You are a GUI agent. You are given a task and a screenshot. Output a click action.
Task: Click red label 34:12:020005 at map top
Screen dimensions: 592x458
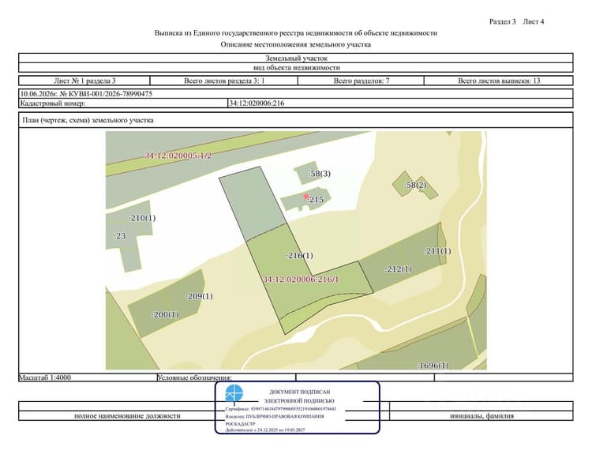178,156
